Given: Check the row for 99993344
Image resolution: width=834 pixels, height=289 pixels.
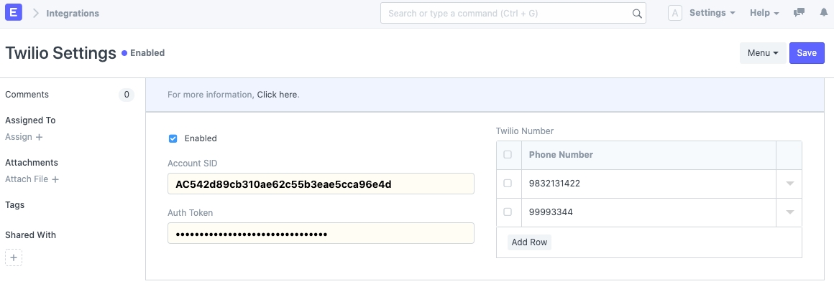Looking at the screenshot, I should pos(508,212).
